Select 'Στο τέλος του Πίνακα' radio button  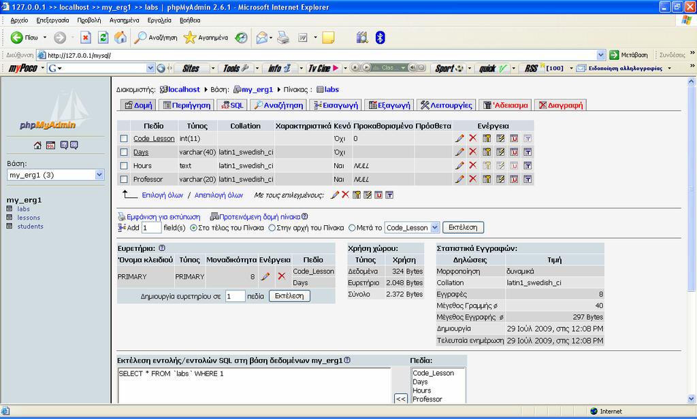click(x=193, y=228)
